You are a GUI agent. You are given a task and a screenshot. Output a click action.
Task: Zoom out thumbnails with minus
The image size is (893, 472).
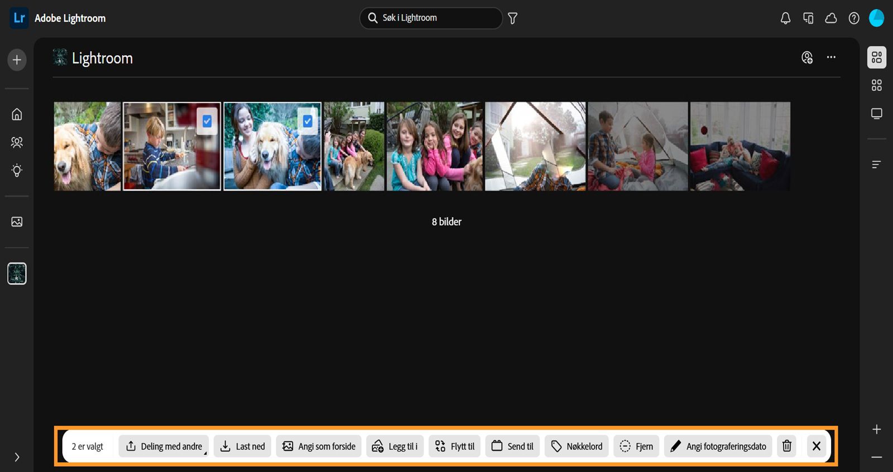click(x=877, y=457)
